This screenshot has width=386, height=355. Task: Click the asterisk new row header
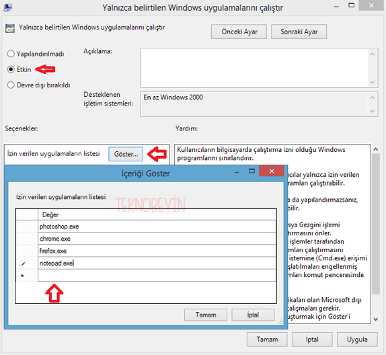coord(27,276)
